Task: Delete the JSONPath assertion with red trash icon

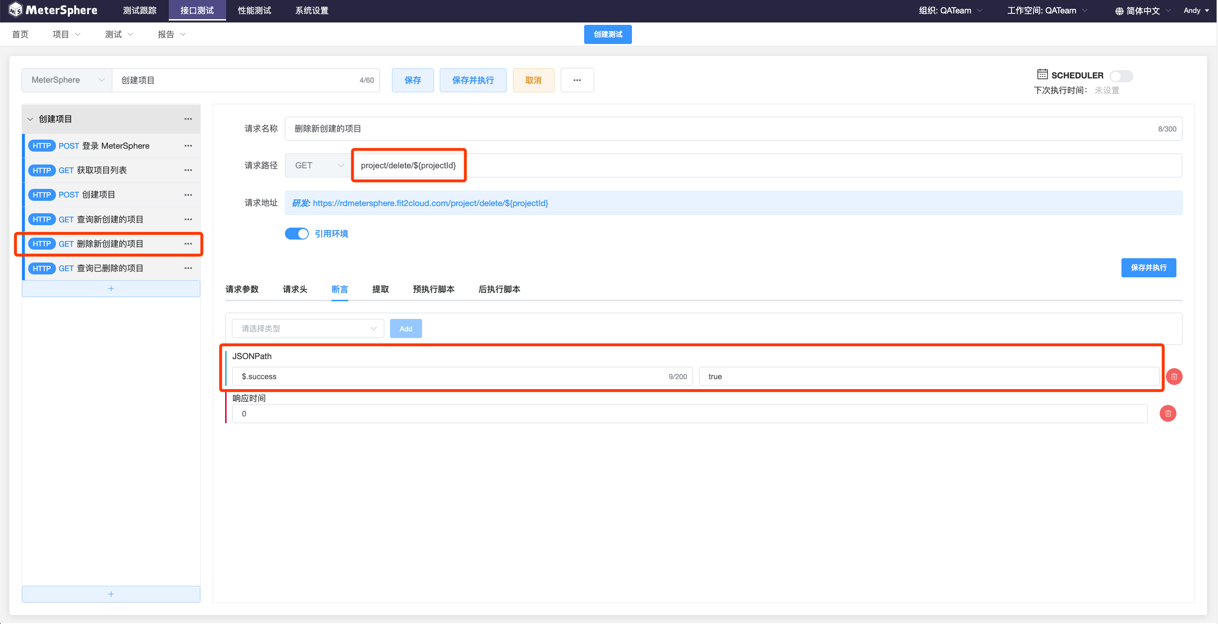Action: tap(1174, 377)
